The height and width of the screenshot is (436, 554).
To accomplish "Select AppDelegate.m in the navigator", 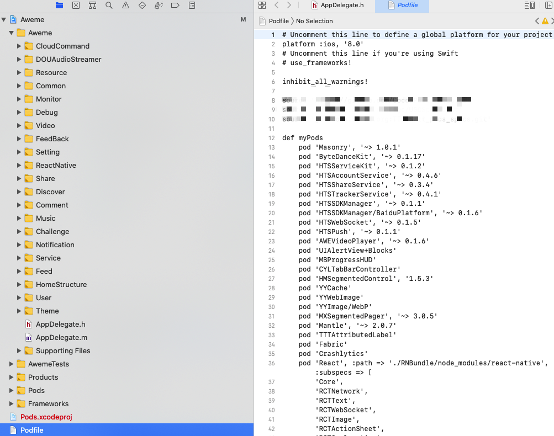I will pos(61,338).
